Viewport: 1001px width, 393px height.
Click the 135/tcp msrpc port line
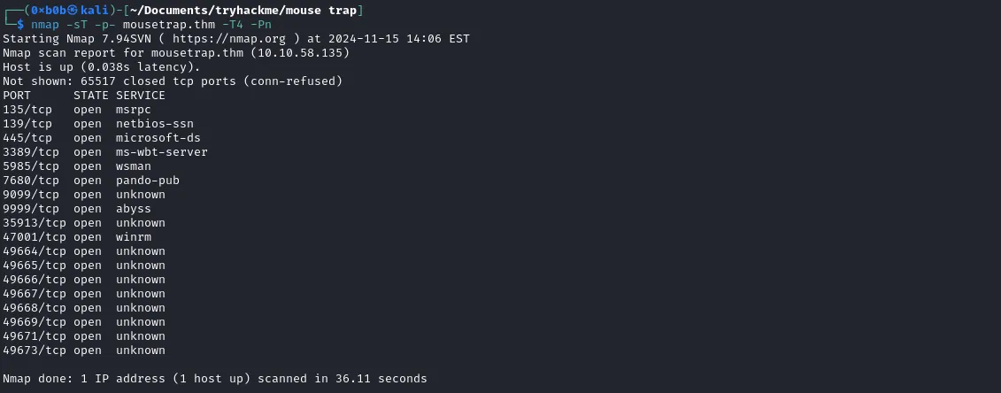click(77, 110)
